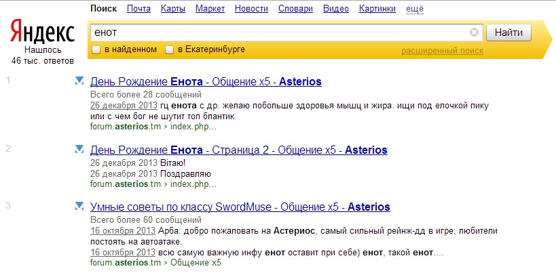Click the '26 декабря 2013 Вітаю!' snippet
Screen dimensions: 556x275
coord(138,163)
